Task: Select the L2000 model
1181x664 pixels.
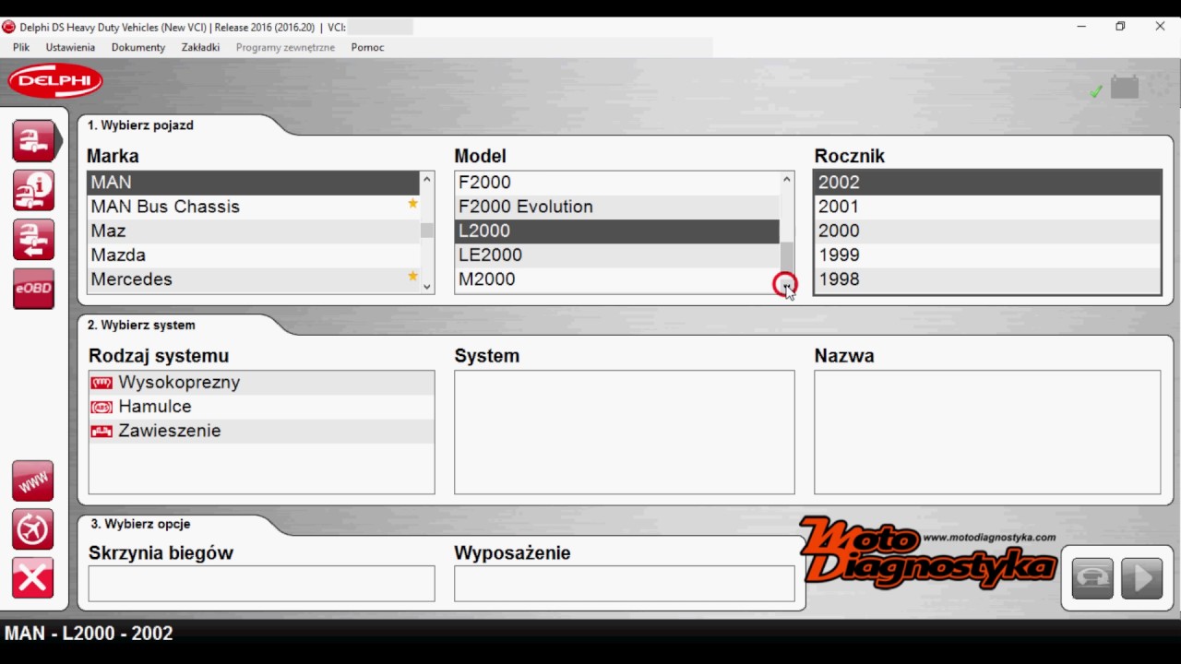Action: click(x=617, y=231)
